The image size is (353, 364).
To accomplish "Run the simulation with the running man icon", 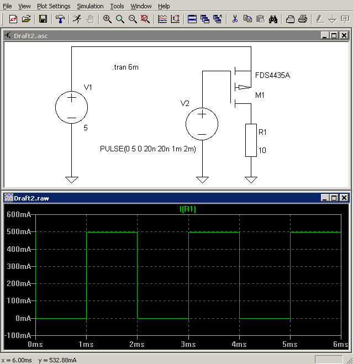I will 77,19.
